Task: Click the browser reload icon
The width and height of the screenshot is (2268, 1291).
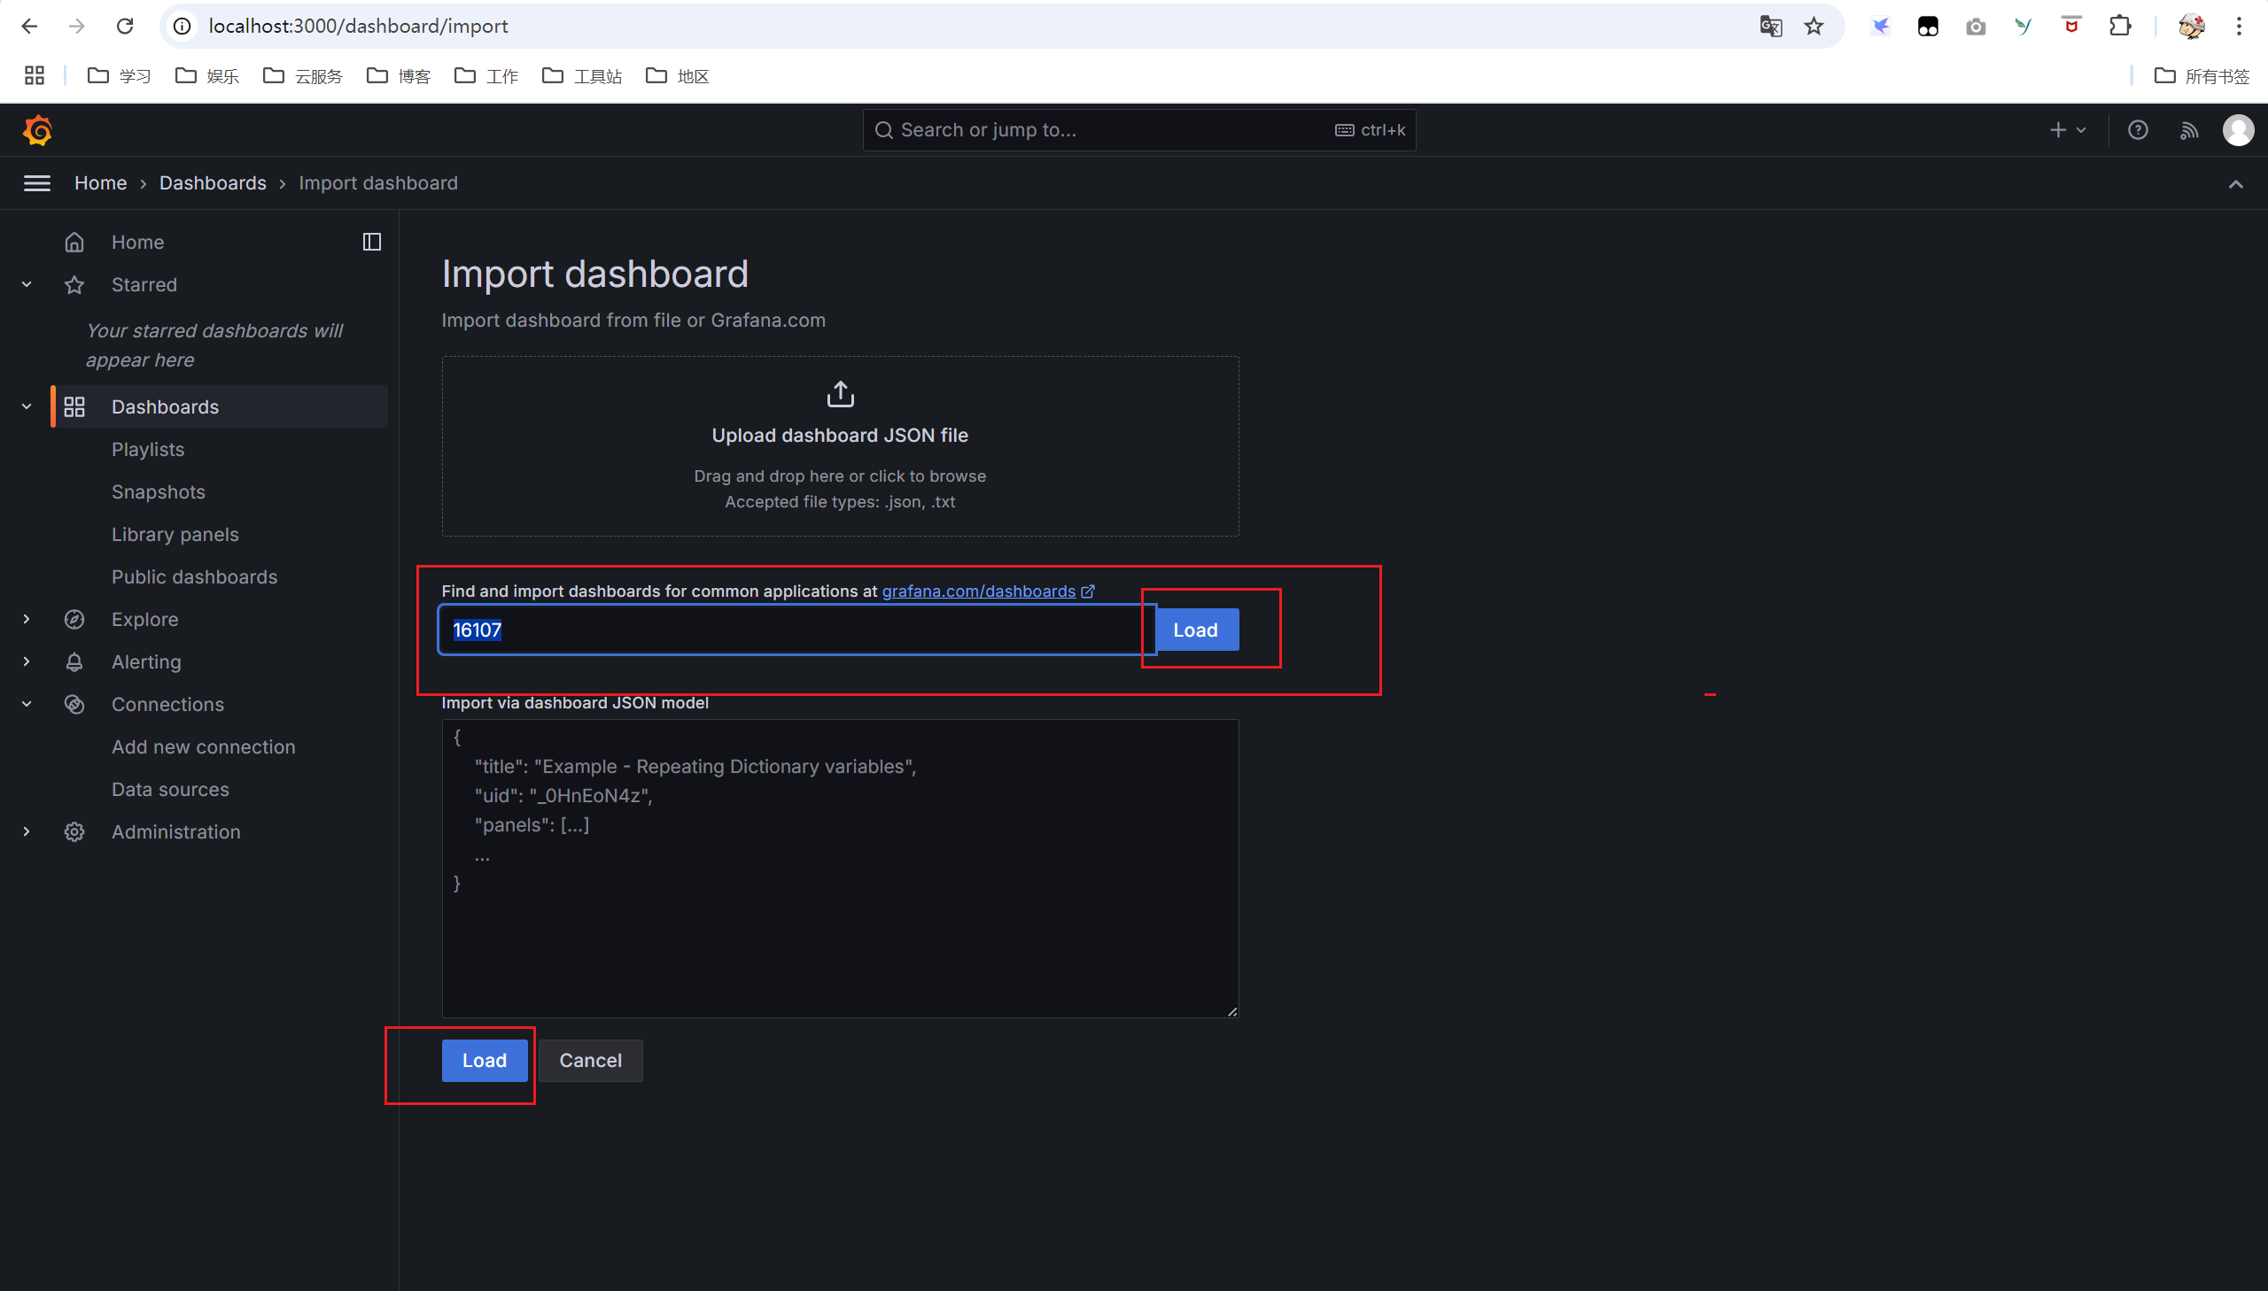Action: point(125,26)
